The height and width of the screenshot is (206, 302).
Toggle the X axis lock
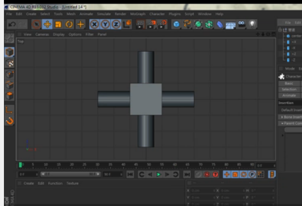[x=95, y=25]
